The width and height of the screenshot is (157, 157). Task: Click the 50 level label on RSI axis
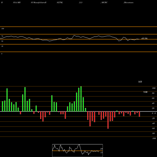tap(2, 41)
